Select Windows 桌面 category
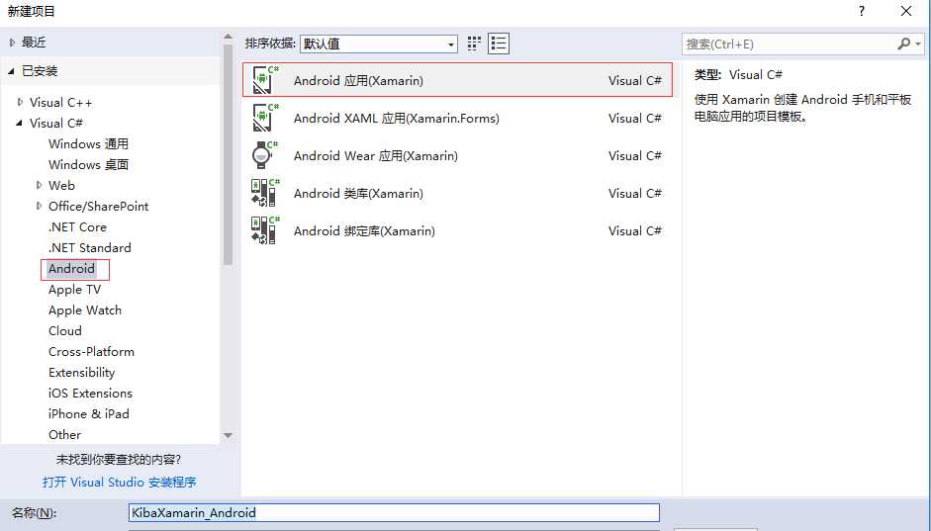The height and width of the screenshot is (531, 931). click(x=88, y=164)
